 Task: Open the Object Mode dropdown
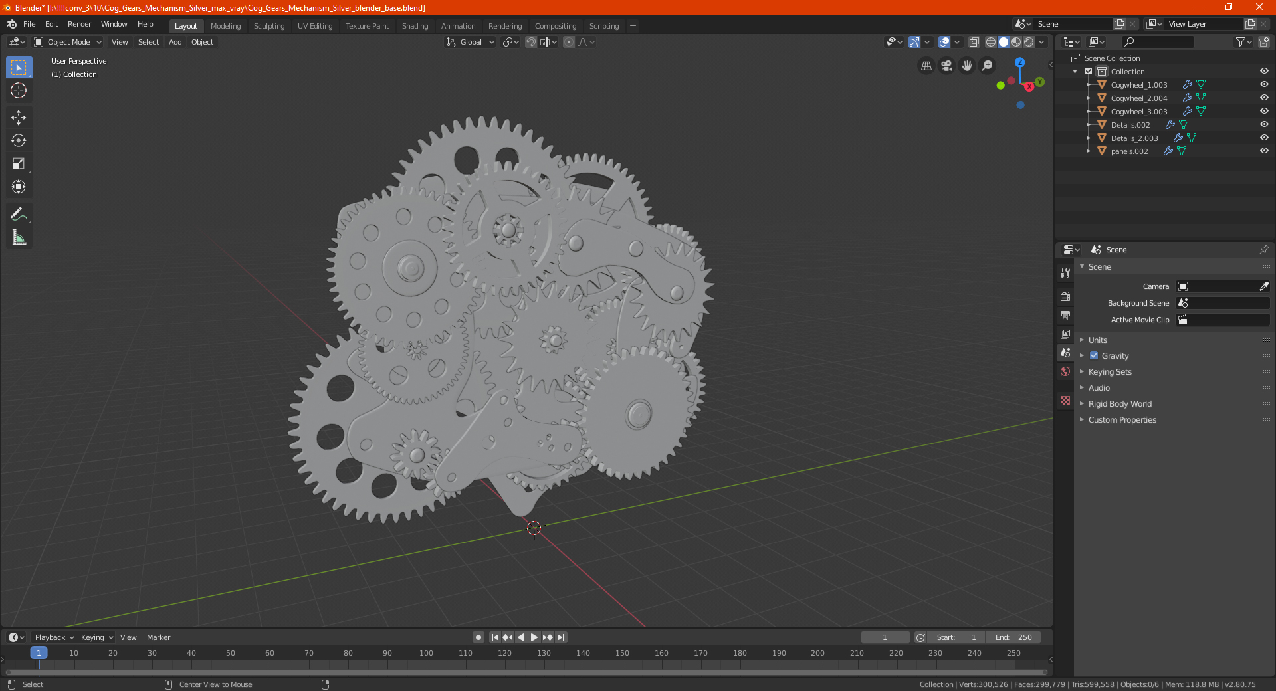(68, 42)
